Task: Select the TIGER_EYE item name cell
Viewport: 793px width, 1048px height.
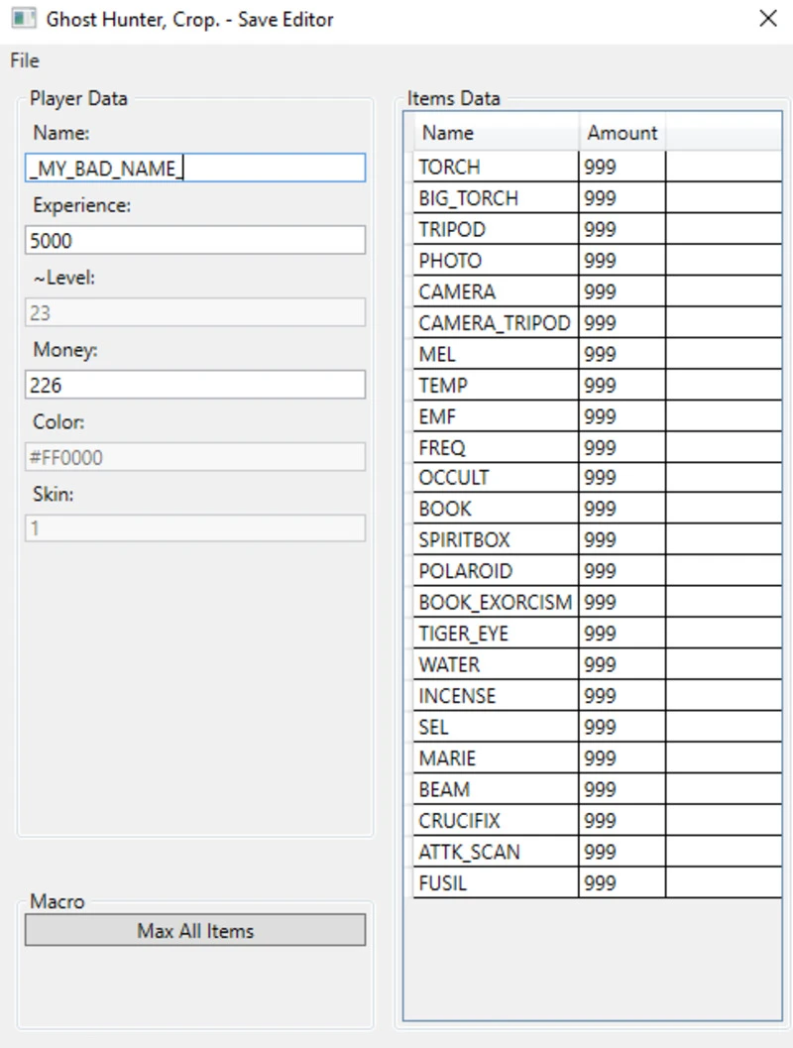Action: click(495, 634)
